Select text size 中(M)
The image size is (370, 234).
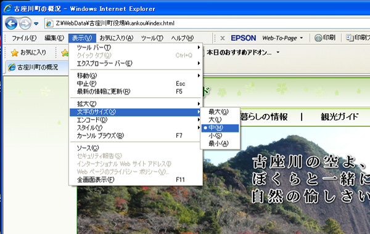pyautogui.click(x=220, y=127)
